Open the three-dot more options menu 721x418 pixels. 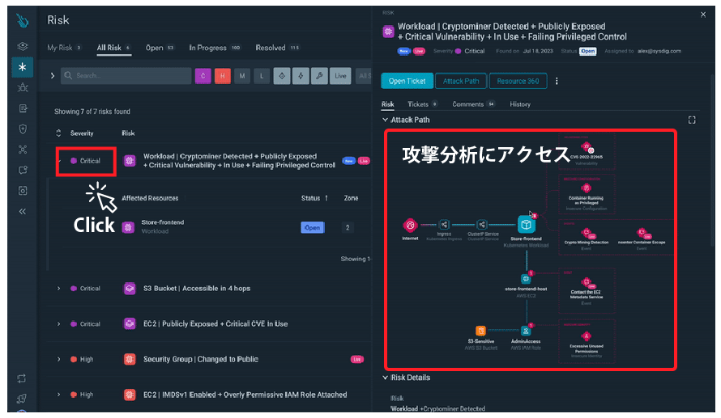(557, 81)
